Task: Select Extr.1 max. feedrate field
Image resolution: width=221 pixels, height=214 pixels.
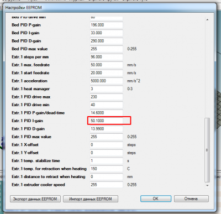Action: click(107, 65)
